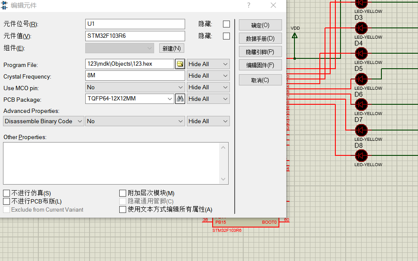Expand the advanced property No value dropdown
The width and height of the screenshot is (418, 261).
(x=135, y=121)
